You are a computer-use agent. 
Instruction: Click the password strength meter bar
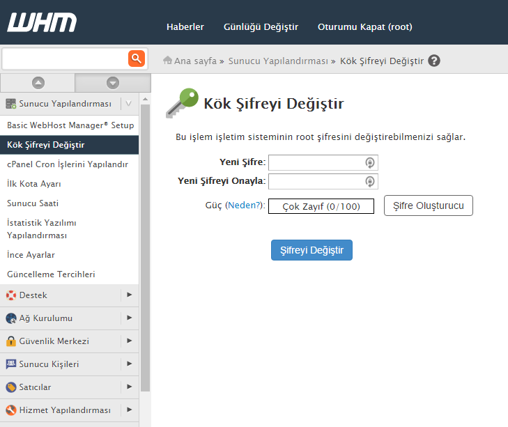[321, 206]
